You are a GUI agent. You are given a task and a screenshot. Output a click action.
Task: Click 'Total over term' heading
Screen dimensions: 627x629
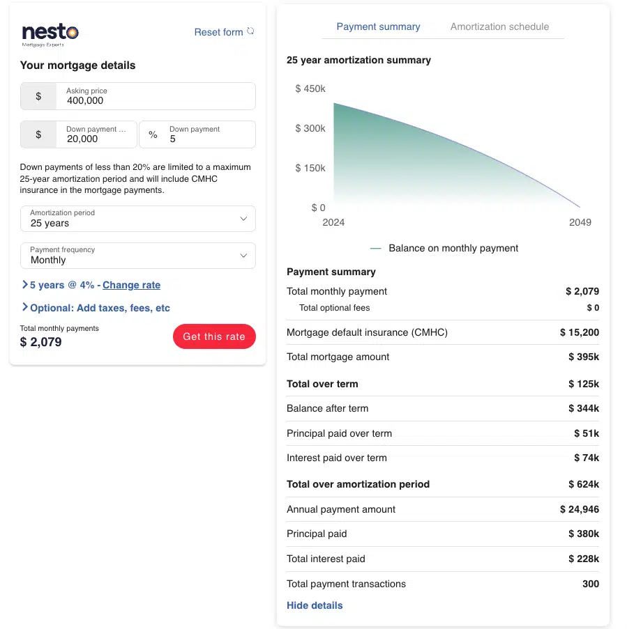click(322, 384)
